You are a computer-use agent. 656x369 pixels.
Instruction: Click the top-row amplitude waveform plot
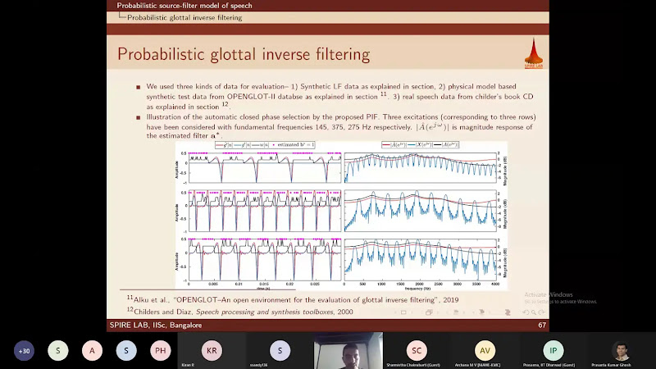tap(265, 168)
